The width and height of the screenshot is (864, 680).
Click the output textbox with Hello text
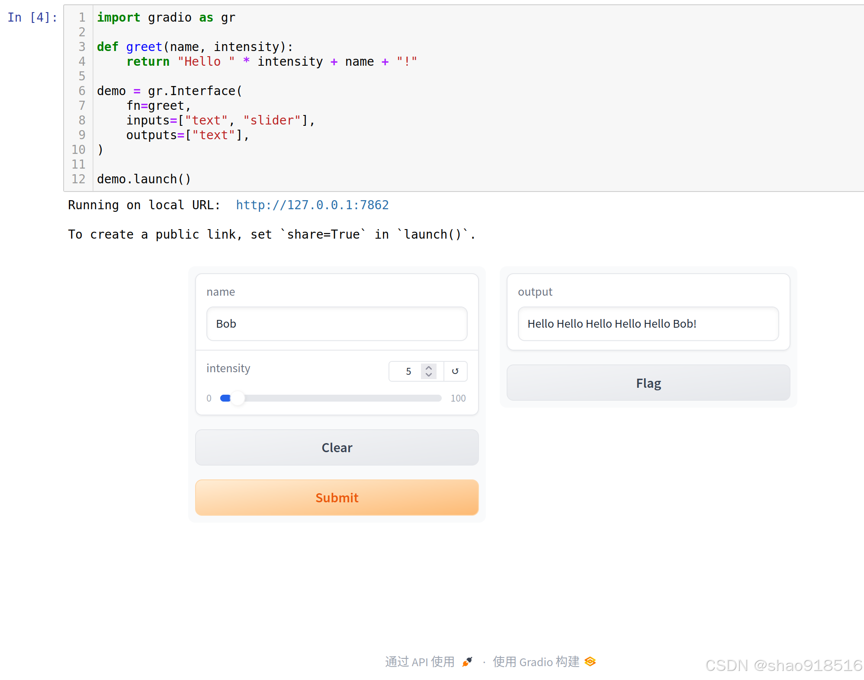click(x=648, y=324)
